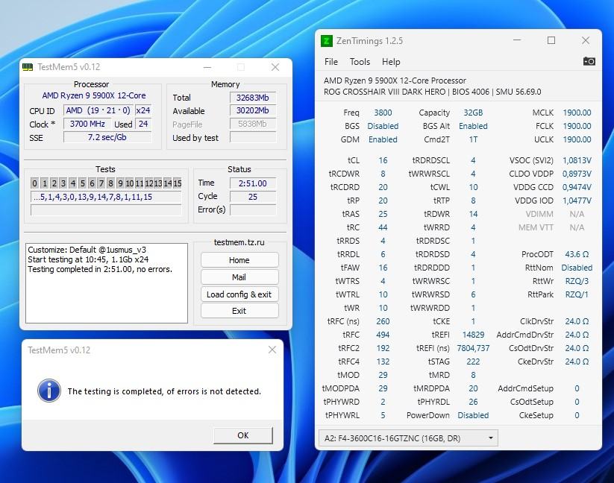This screenshot has width=614, height=483.
Task: Click the empty Error(s) field
Action: coord(253,209)
